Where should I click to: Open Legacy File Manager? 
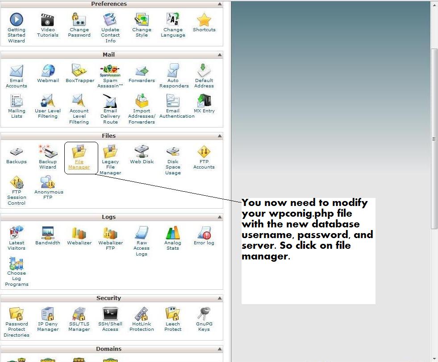click(x=110, y=160)
